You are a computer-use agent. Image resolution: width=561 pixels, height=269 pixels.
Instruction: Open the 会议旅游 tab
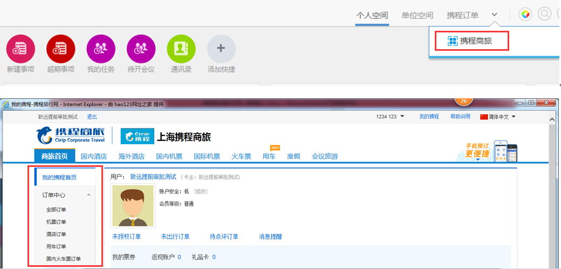coord(325,157)
